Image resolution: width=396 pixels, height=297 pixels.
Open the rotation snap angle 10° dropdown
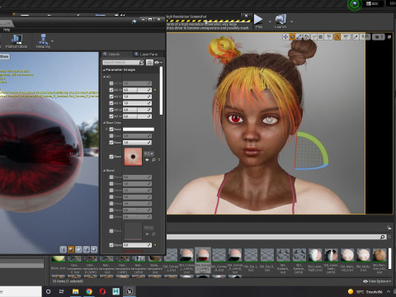346,36
